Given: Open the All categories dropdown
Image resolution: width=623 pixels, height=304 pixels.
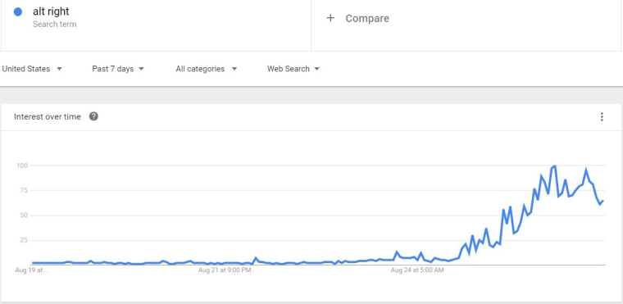Looking at the screenshot, I should tap(207, 69).
